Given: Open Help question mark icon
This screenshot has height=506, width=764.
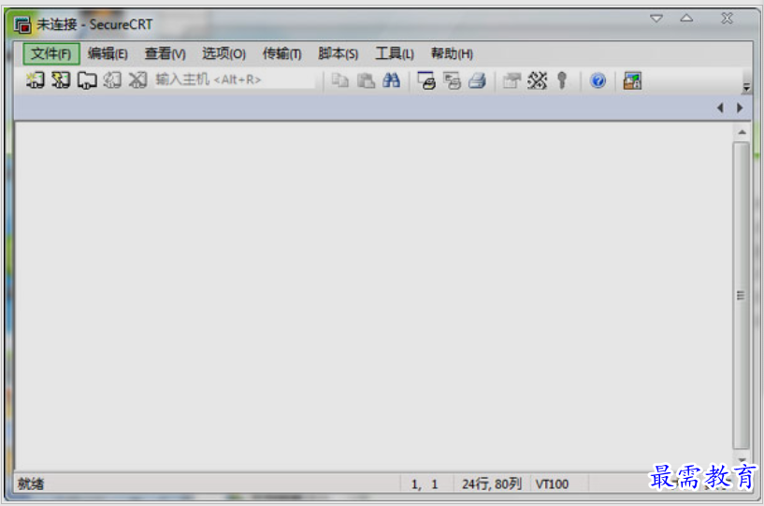Looking at the screenshot, I should point(598,80).
